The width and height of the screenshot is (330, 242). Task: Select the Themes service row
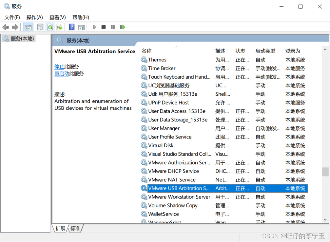point(224,60)
